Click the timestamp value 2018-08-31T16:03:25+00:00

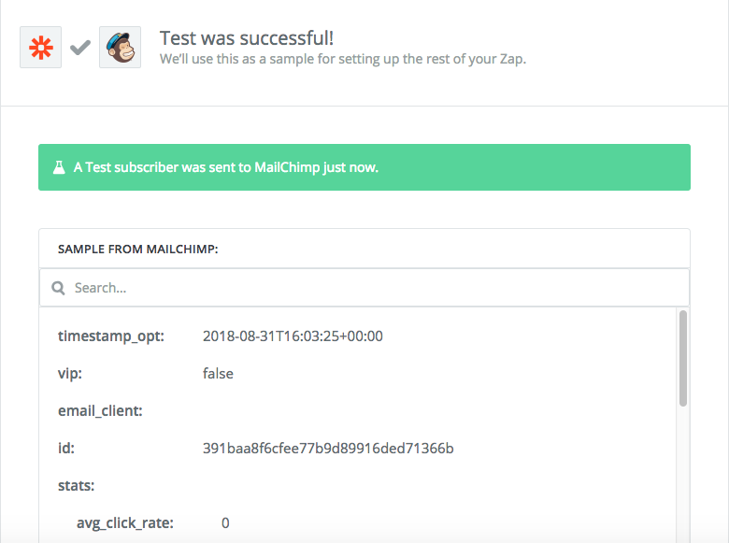(293, 336)
